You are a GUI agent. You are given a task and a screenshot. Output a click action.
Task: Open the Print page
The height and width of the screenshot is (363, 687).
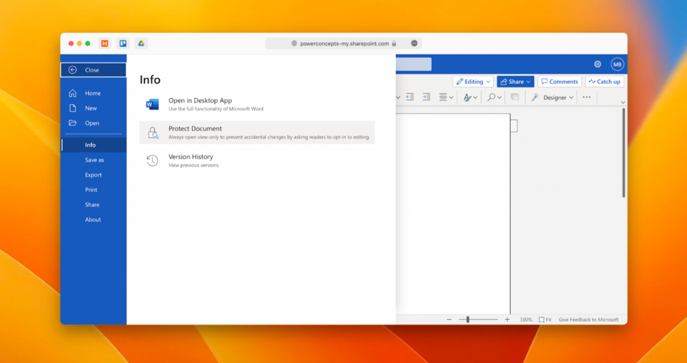point(91,190)
